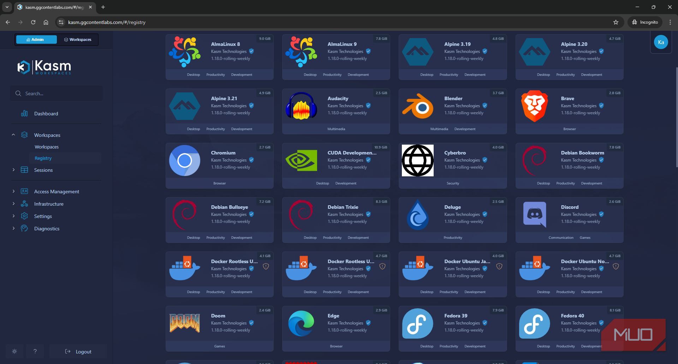Open the help question mark button
Image resolution: width=678 pixels, height=364 pixels.
35,352
